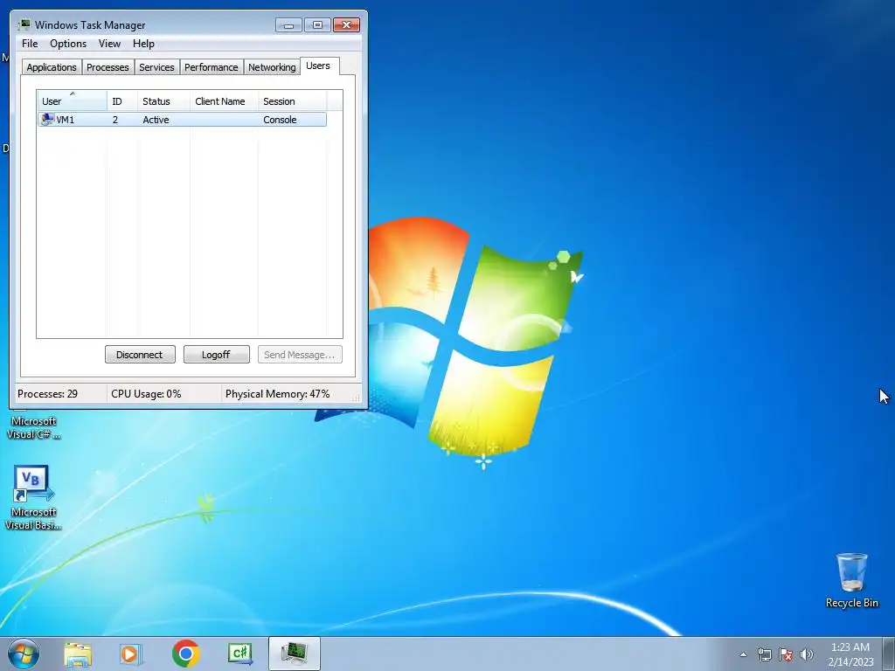Click the Task Manager resize grip
Screen dimensions: 895x671
357,398
